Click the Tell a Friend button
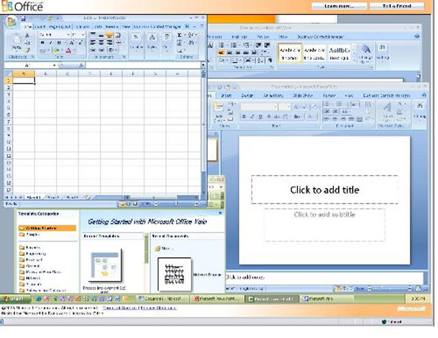 tap(397, 6)
